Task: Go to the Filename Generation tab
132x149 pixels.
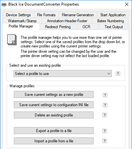Action: 78,15
